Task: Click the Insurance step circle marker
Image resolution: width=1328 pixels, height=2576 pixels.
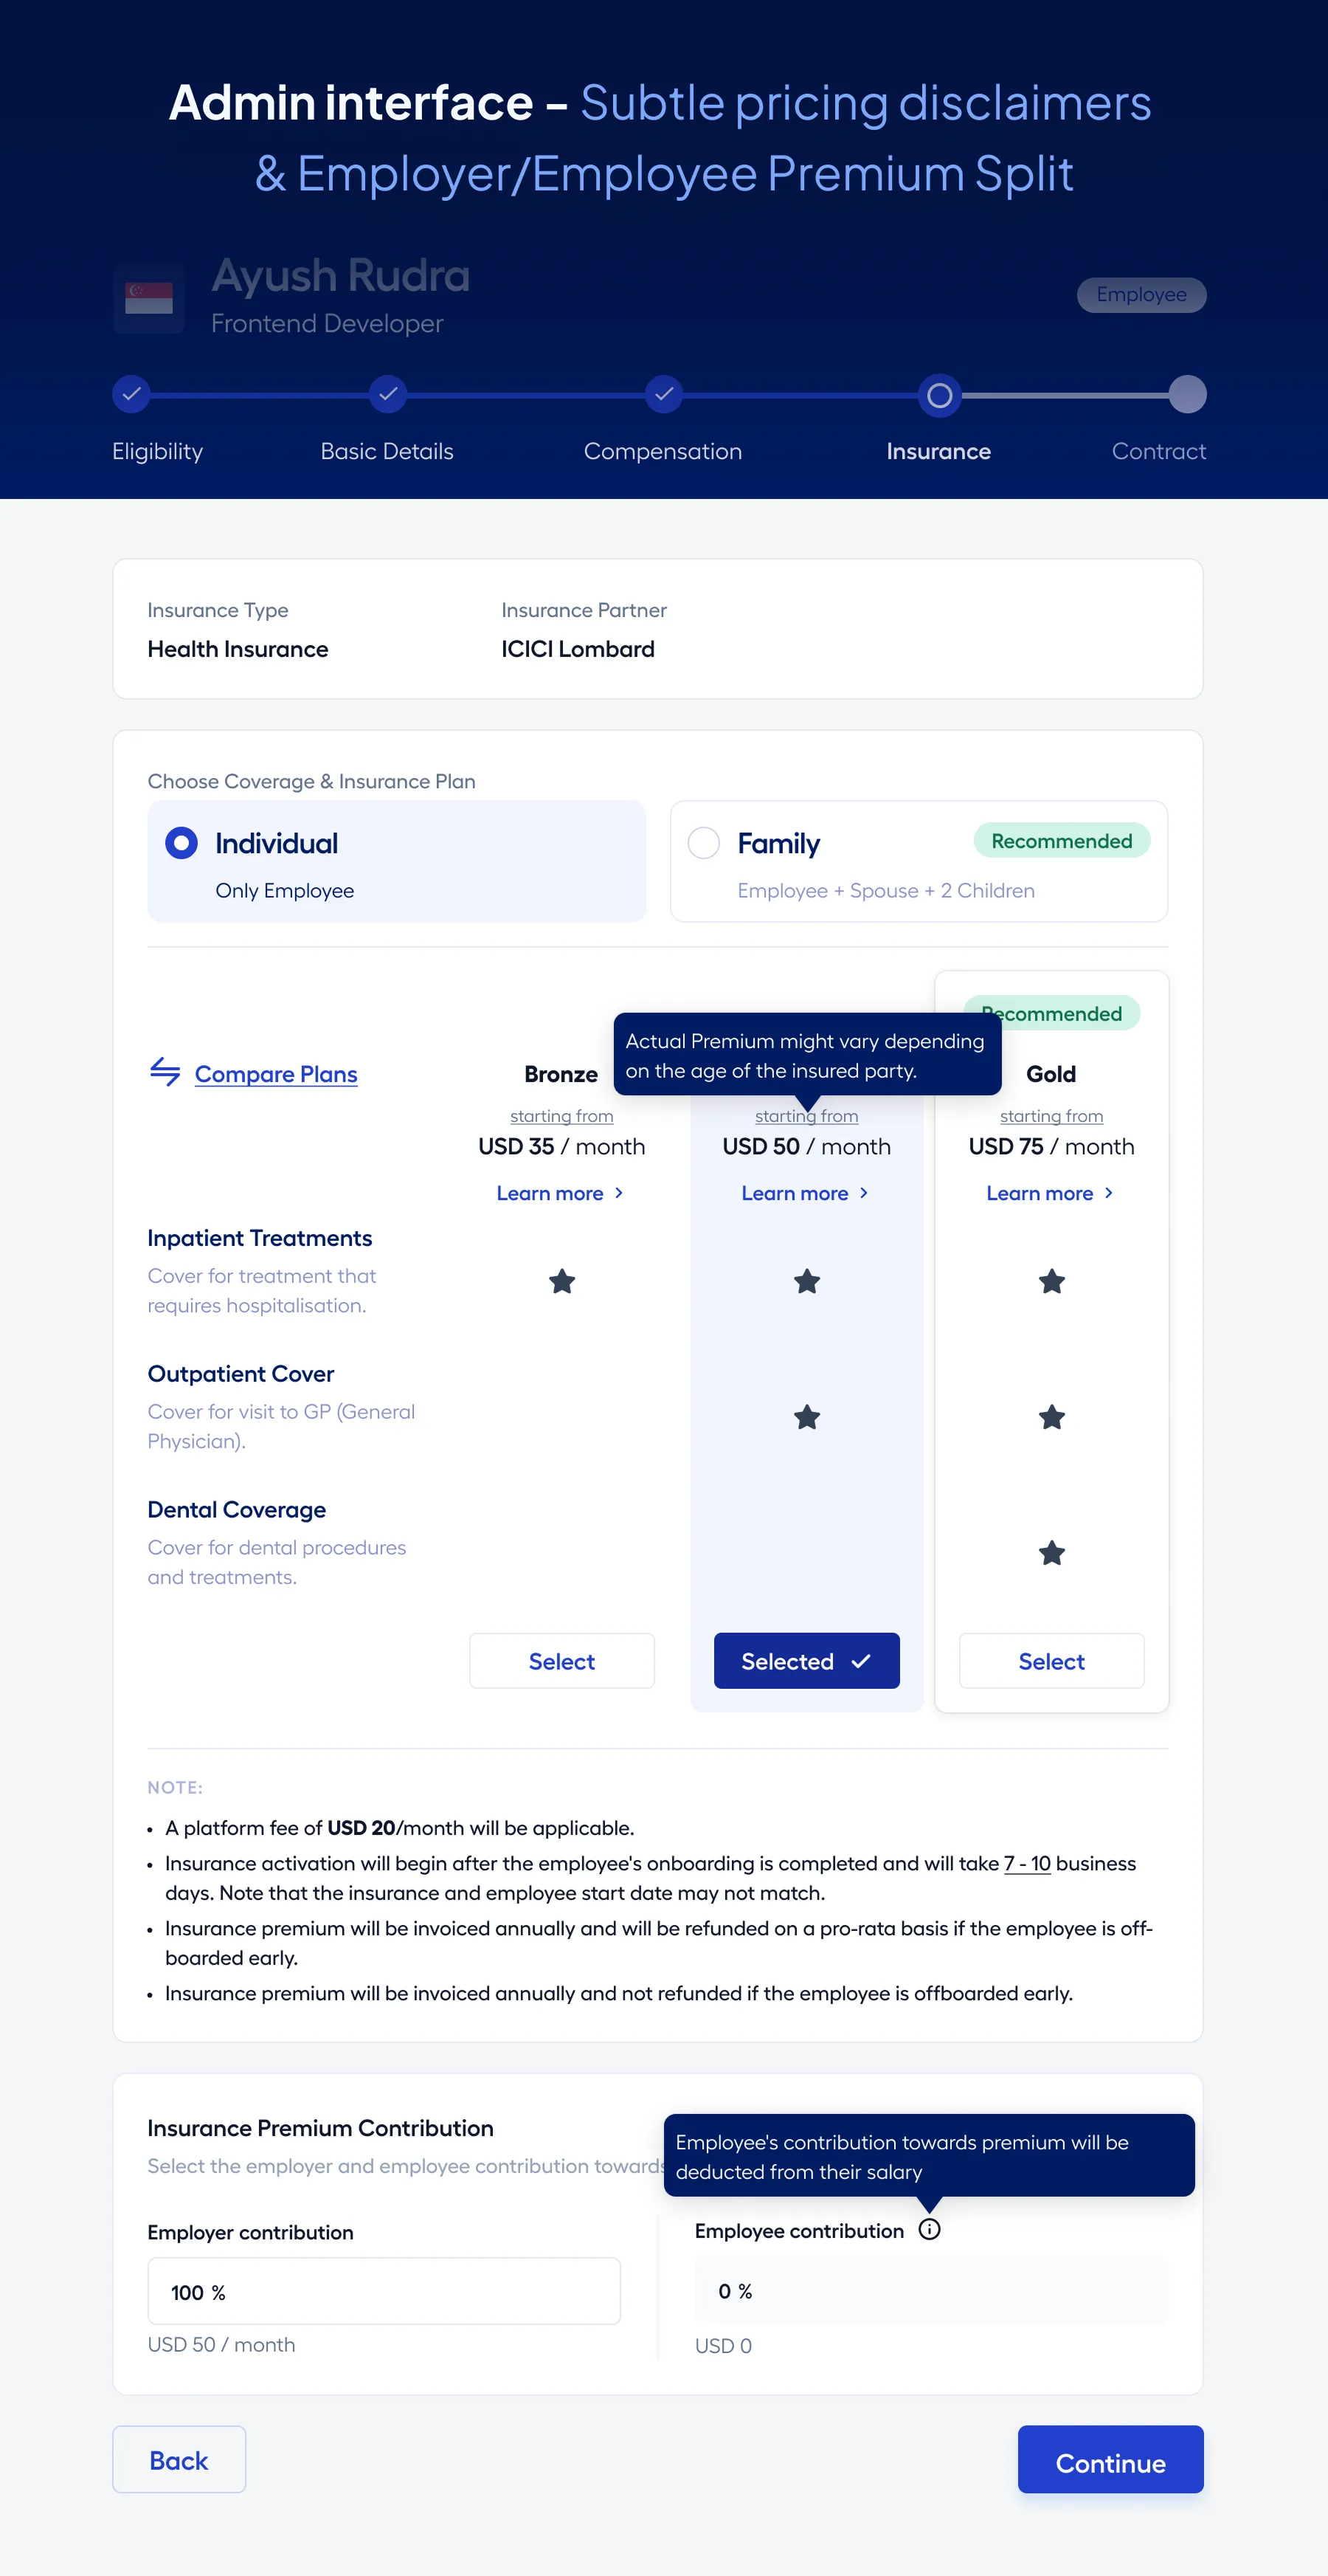Action: coord(939,396)
